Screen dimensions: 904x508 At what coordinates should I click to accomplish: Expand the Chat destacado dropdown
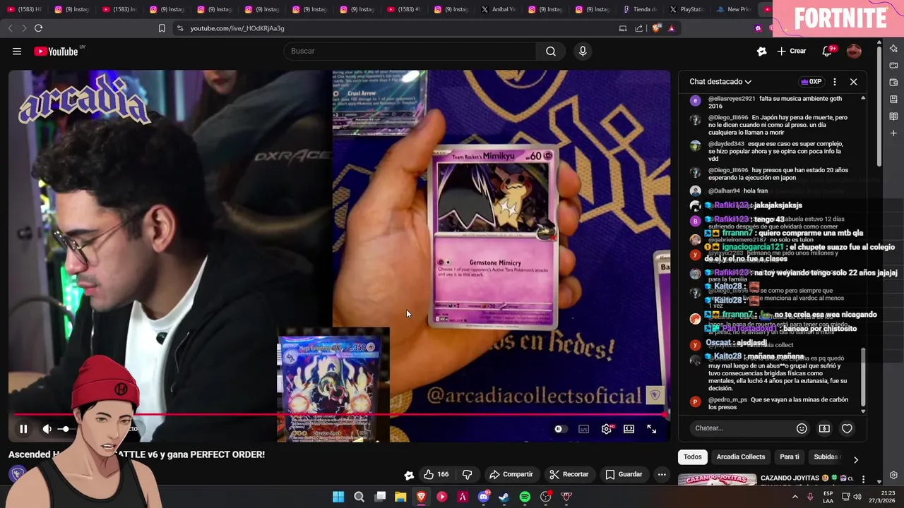pyautogui.click(x=720, y=82)
